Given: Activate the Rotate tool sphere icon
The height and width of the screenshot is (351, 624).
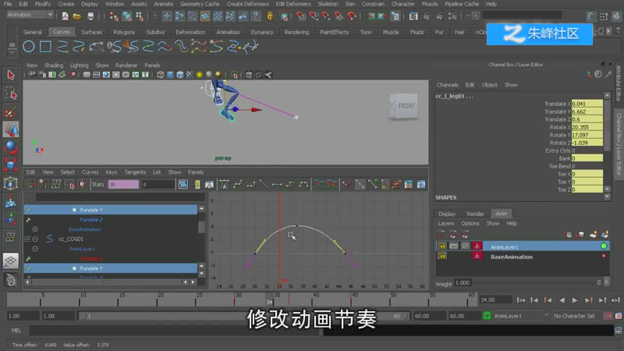Looking at the screenshot, I should (x=11, y=147).
